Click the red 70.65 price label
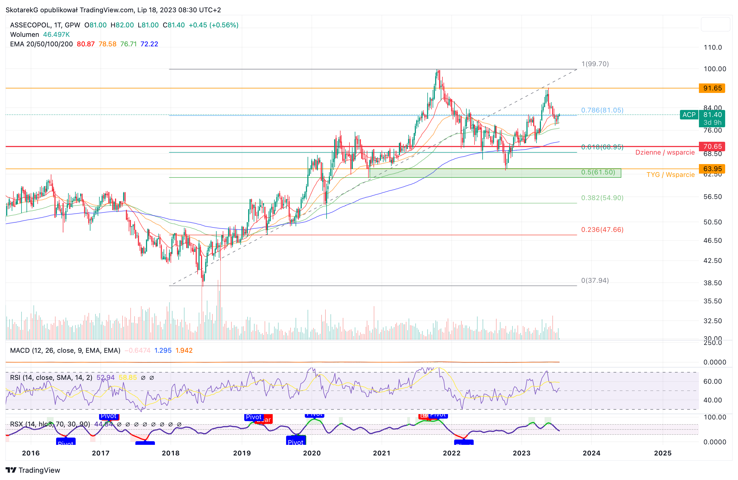 click(x=712, y=146)
